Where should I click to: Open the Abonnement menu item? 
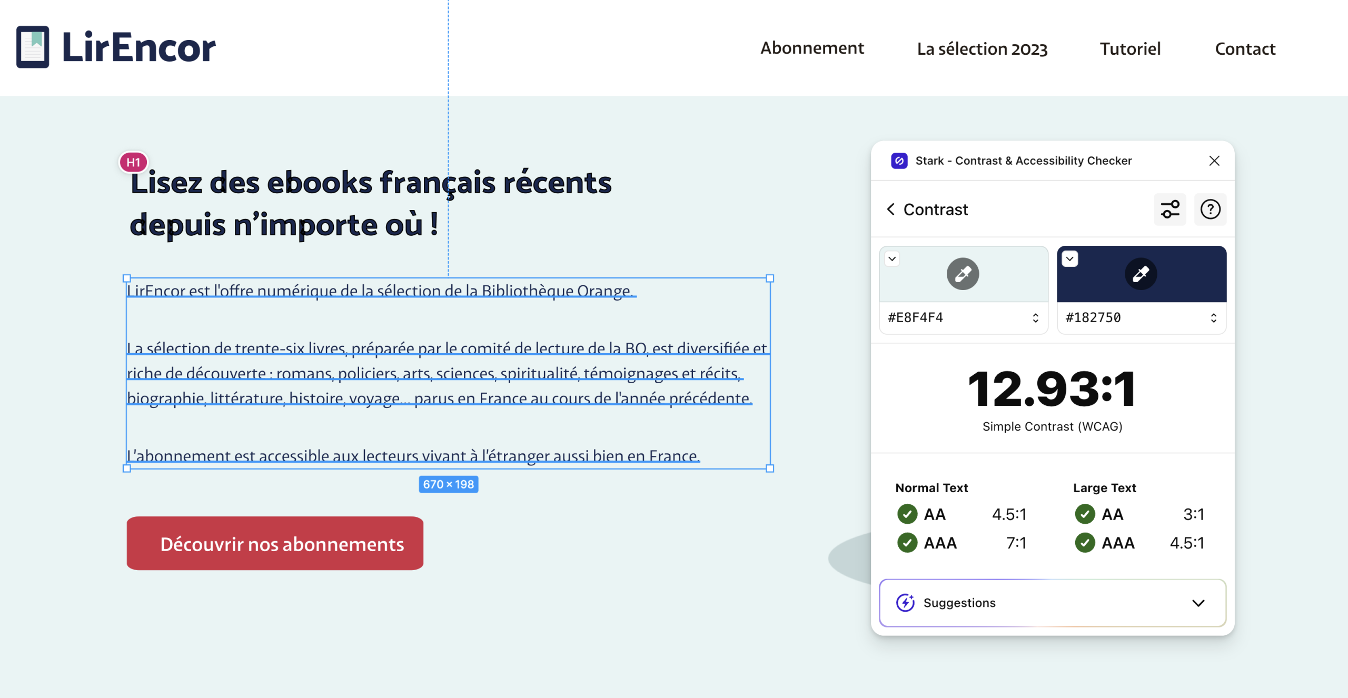coord(812,48)
